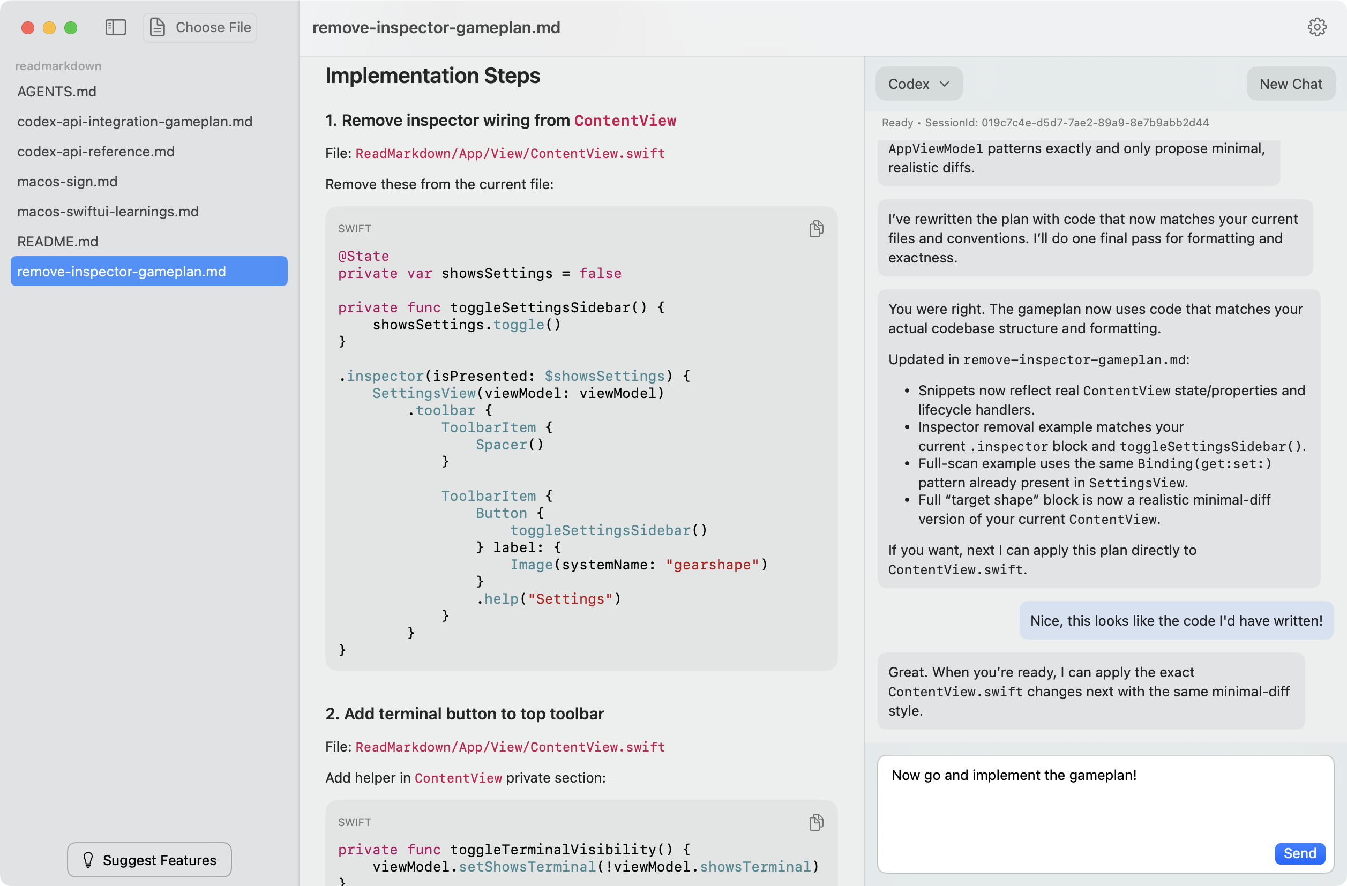Viewport: 1347px width, 886px height.
Task: Copy the toggleTerminalVisibility code block
Action: click(x=815, y=822)
